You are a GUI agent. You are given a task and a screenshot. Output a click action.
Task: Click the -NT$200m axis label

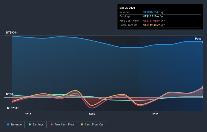coord(13,108)
